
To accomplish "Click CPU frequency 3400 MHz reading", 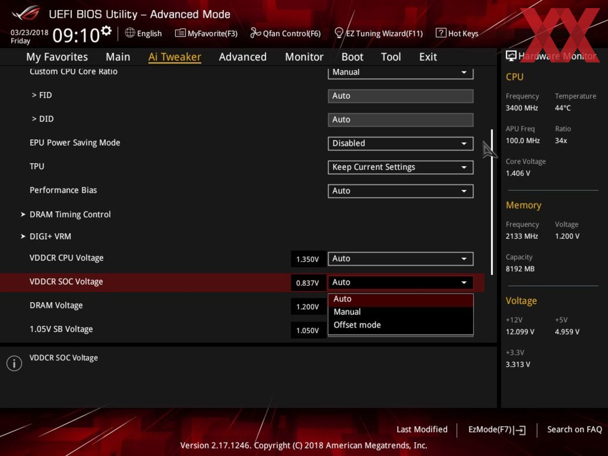I will click(x=522, y=108).
